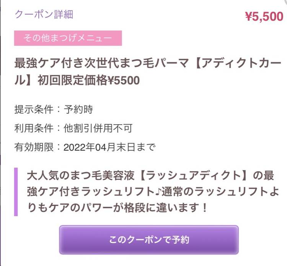Click the 他割引併用不可 value
This screenshot has width=287, height=266.
pyautogui.click(x=98, y=128)
